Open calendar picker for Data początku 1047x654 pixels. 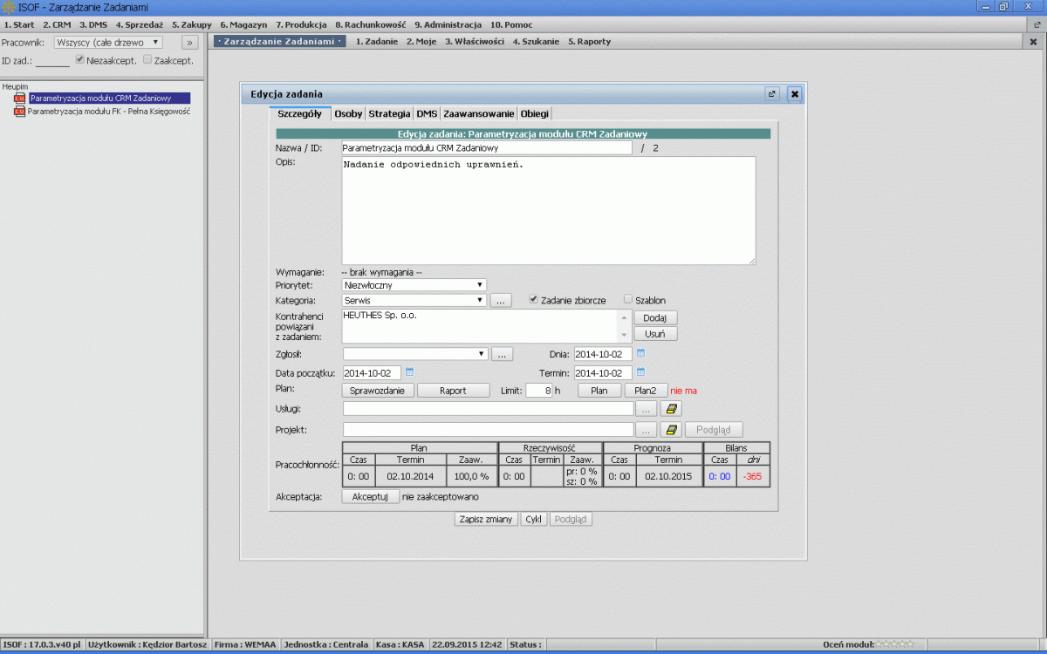[x=409, y=372]
